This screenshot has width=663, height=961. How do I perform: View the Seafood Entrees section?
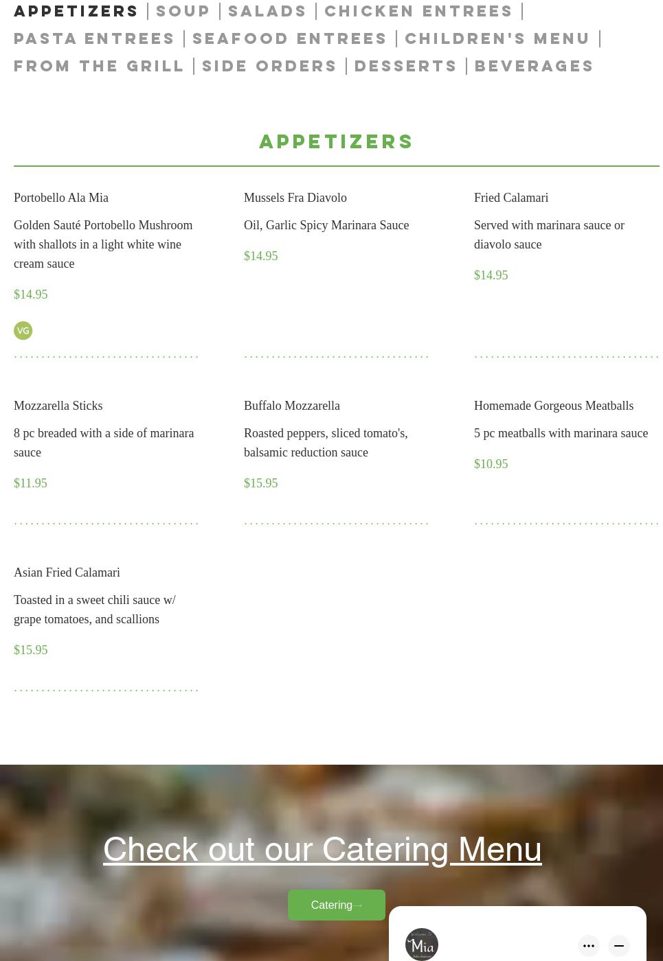pos(290,38)
